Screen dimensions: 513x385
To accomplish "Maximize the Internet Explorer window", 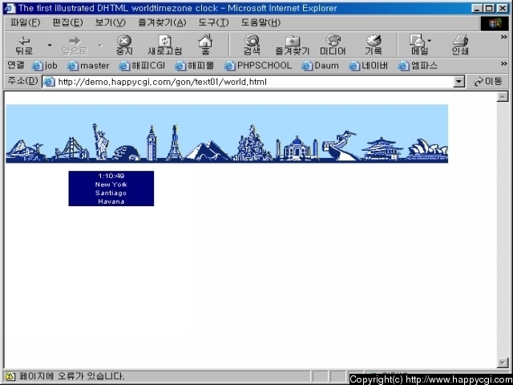I will coord(489,8).
